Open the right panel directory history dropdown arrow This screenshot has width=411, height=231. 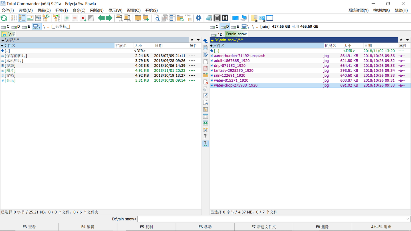tap(407, 40)
